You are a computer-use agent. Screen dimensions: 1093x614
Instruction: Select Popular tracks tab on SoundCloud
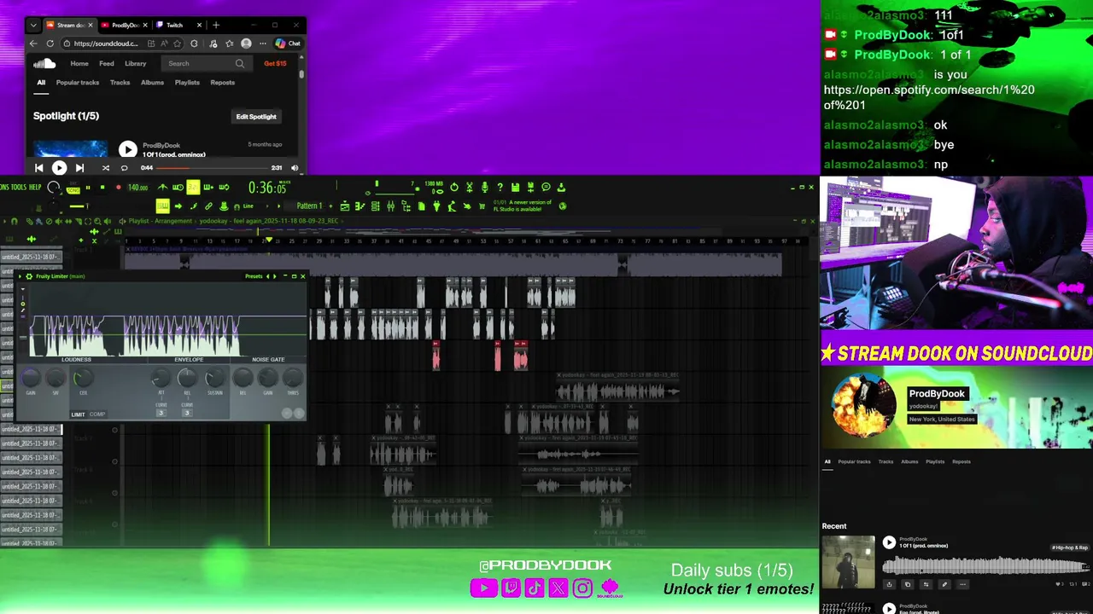tap(78, 83)
